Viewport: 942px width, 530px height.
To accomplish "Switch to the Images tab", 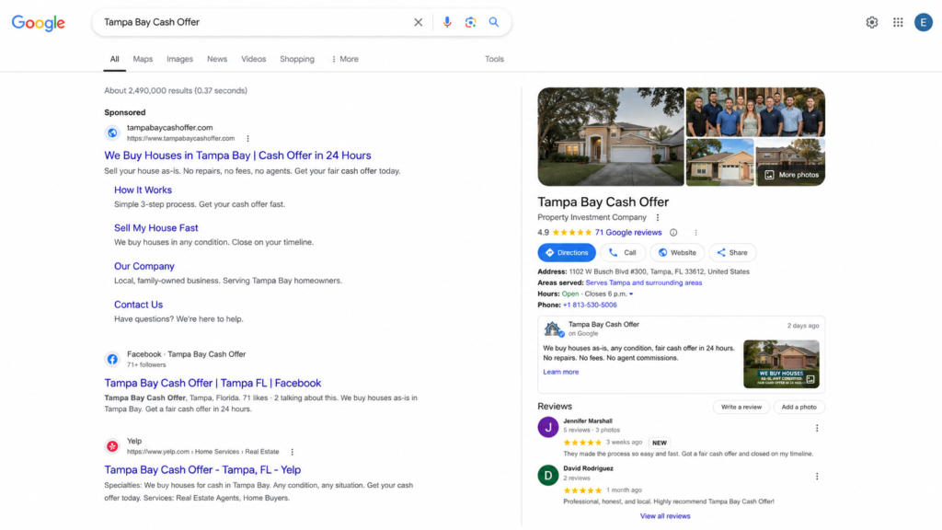I will 179,59.
